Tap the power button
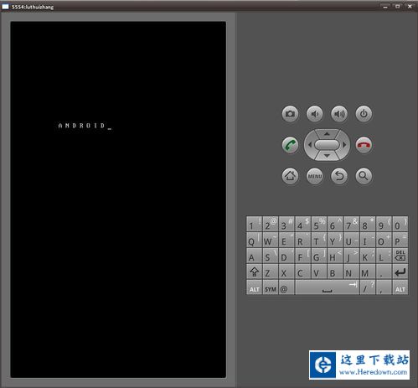Screen dimensions: 418x388 coord(364,114)
